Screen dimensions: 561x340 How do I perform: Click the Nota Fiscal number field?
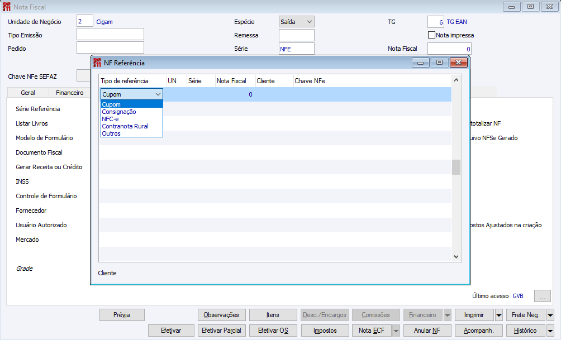(x=449, y=49)
